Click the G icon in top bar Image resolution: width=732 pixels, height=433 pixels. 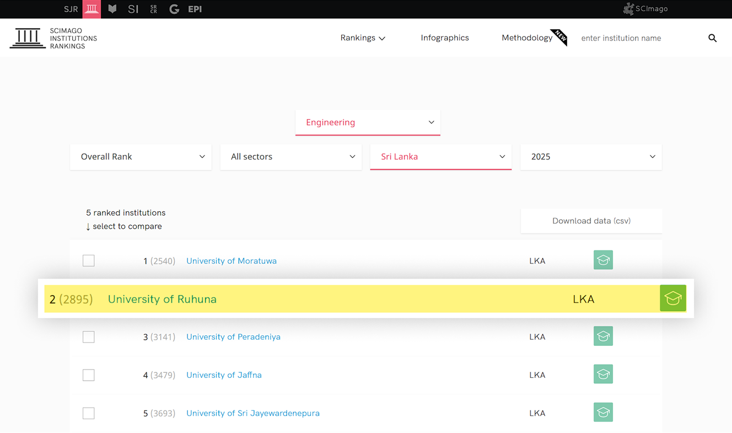coord(174,9)
